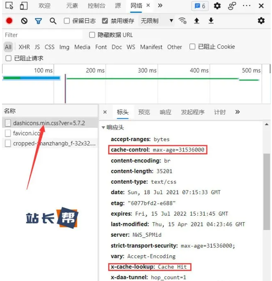This screenshot has height=281, width=272.
Task: Filter by Media requests
Action: (82, 47)
